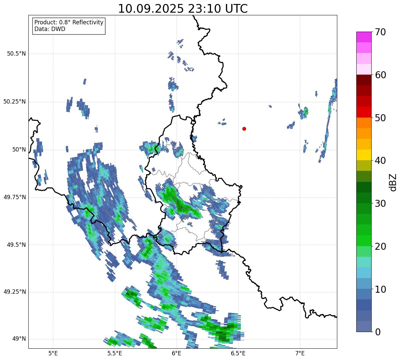The width and height of the screenshot is (401, 360).
Task: Click the orange colorbar segment below 50
Action: pos(364,123)
